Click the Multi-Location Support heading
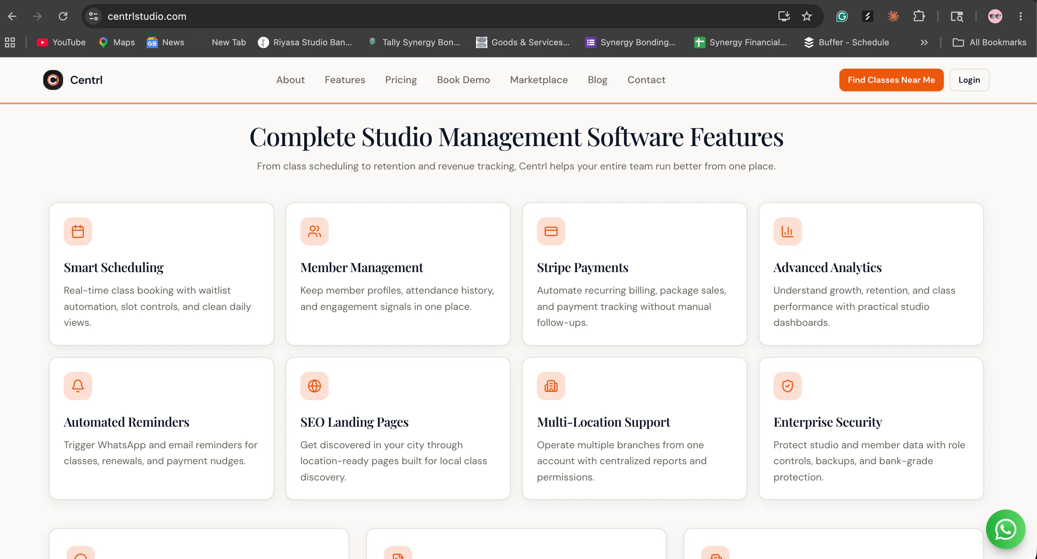 tap(603, 422)
